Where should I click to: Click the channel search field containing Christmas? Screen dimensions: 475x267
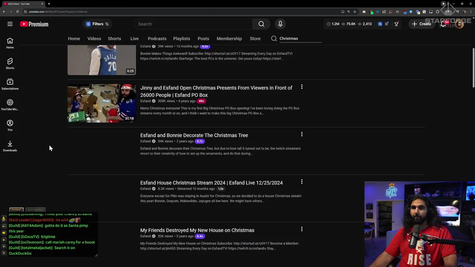tap(301, 39)
